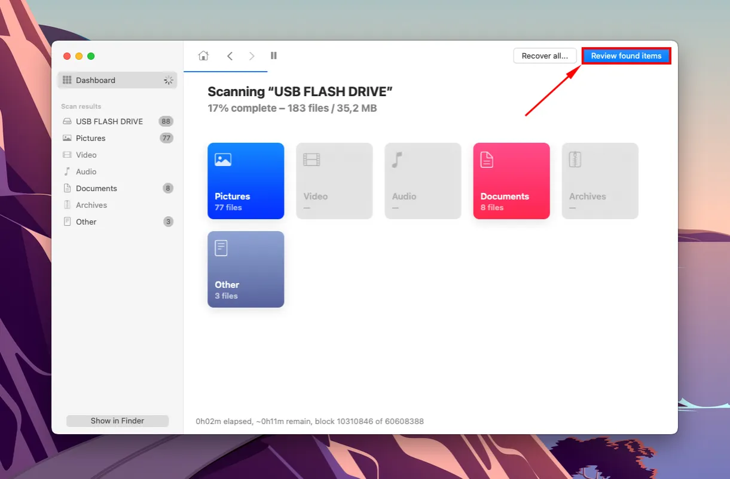Open Review found items

point(626,56)
